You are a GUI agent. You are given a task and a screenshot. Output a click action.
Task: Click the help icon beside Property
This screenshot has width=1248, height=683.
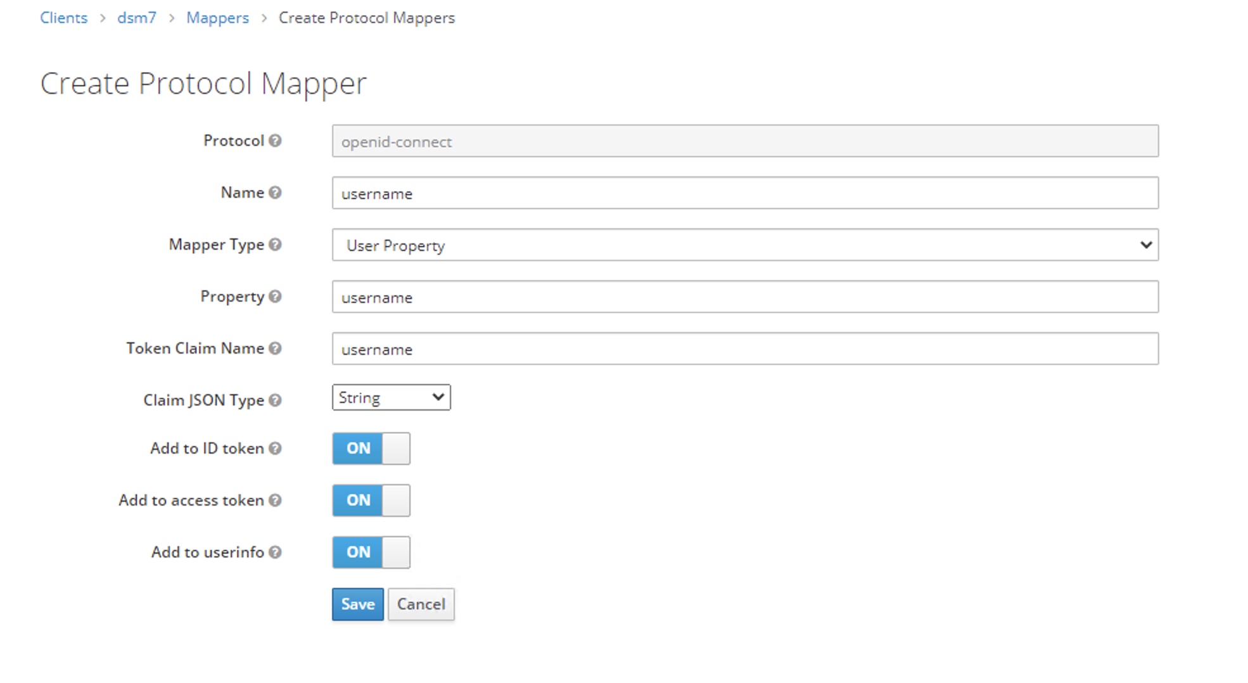(x=275, y=297)
